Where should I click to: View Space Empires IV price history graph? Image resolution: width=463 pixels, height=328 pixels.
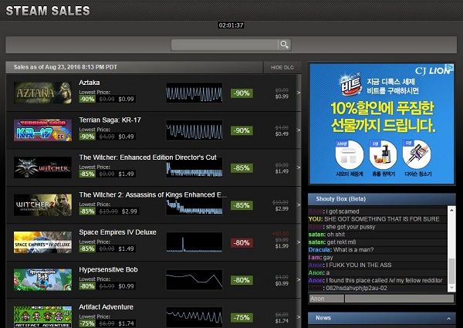coord(194,242)
